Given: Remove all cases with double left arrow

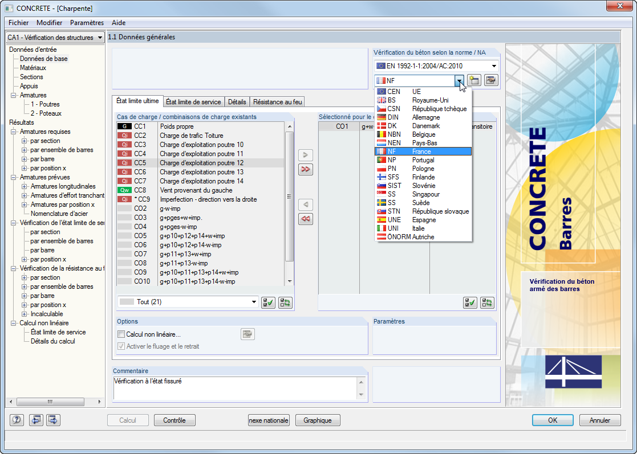Looking at the screenshot, I should pos(306,219).
